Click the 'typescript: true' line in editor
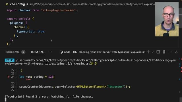This screenshot has width=182, height=102. point(31,31)
